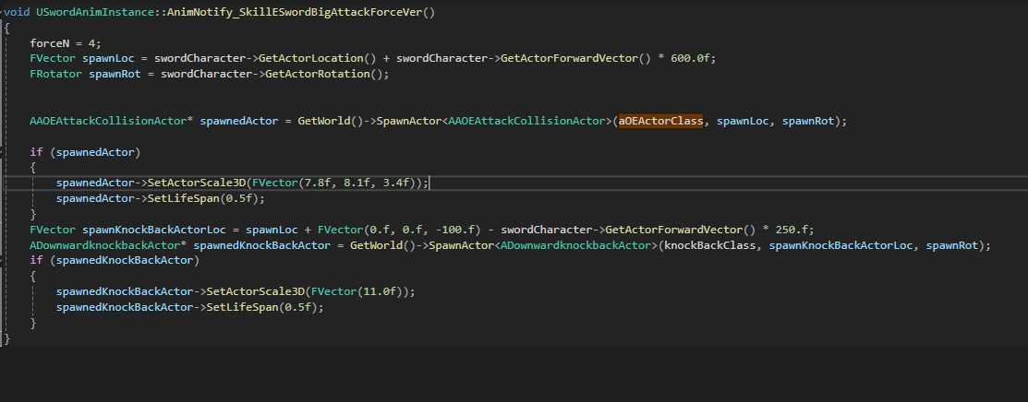Click spawnedKnockBackActor inside the if condition
1028x402 pixels.
pos(125,261)
